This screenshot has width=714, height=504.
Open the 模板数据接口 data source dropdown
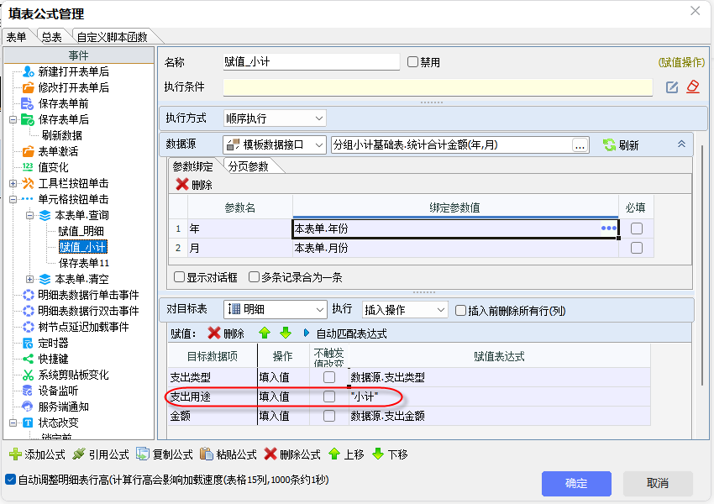tap(318, 145)
